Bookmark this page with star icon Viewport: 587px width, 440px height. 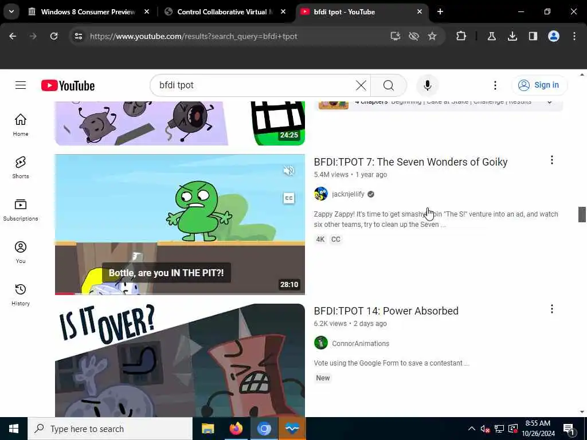[432, 36]
